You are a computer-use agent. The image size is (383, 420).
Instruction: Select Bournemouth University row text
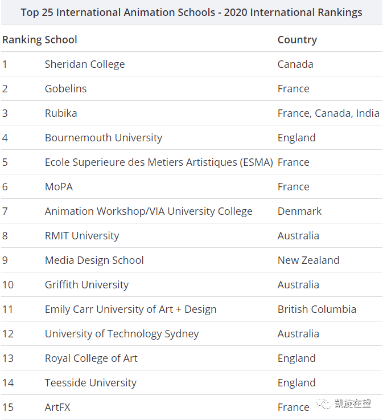coord(104,138)
